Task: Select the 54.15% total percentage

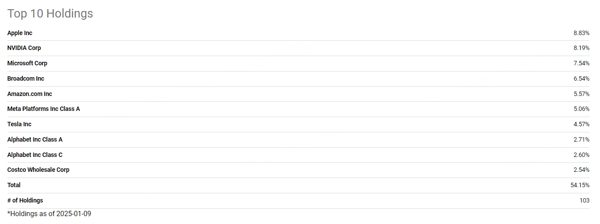Action: point(580,185)
